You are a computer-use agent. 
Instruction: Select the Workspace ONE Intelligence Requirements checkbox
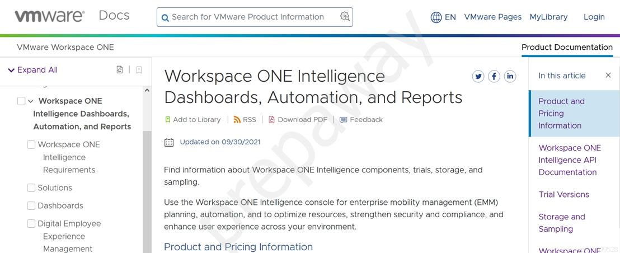click(x=31, y=144)
